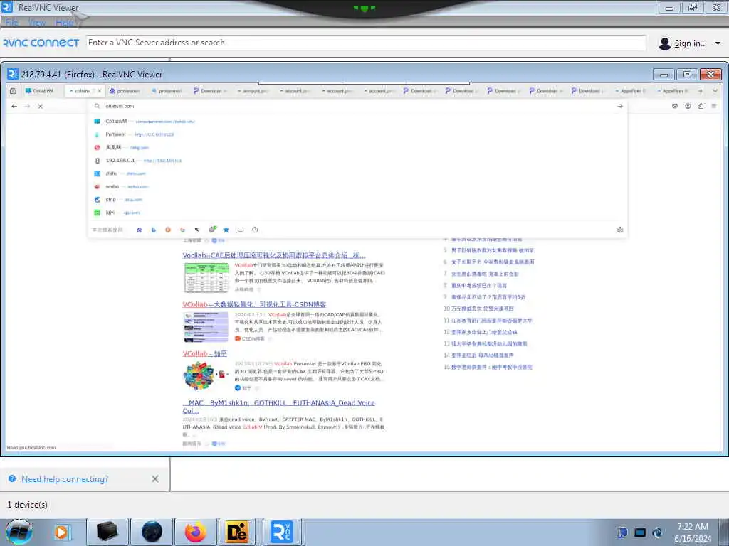The image size is (729, 546).
Task: Select 192.168.0.1 suggestion row
Action: 357,160
